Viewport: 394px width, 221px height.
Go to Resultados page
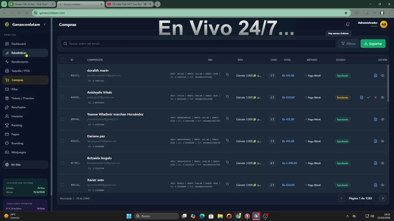[25, 107]
